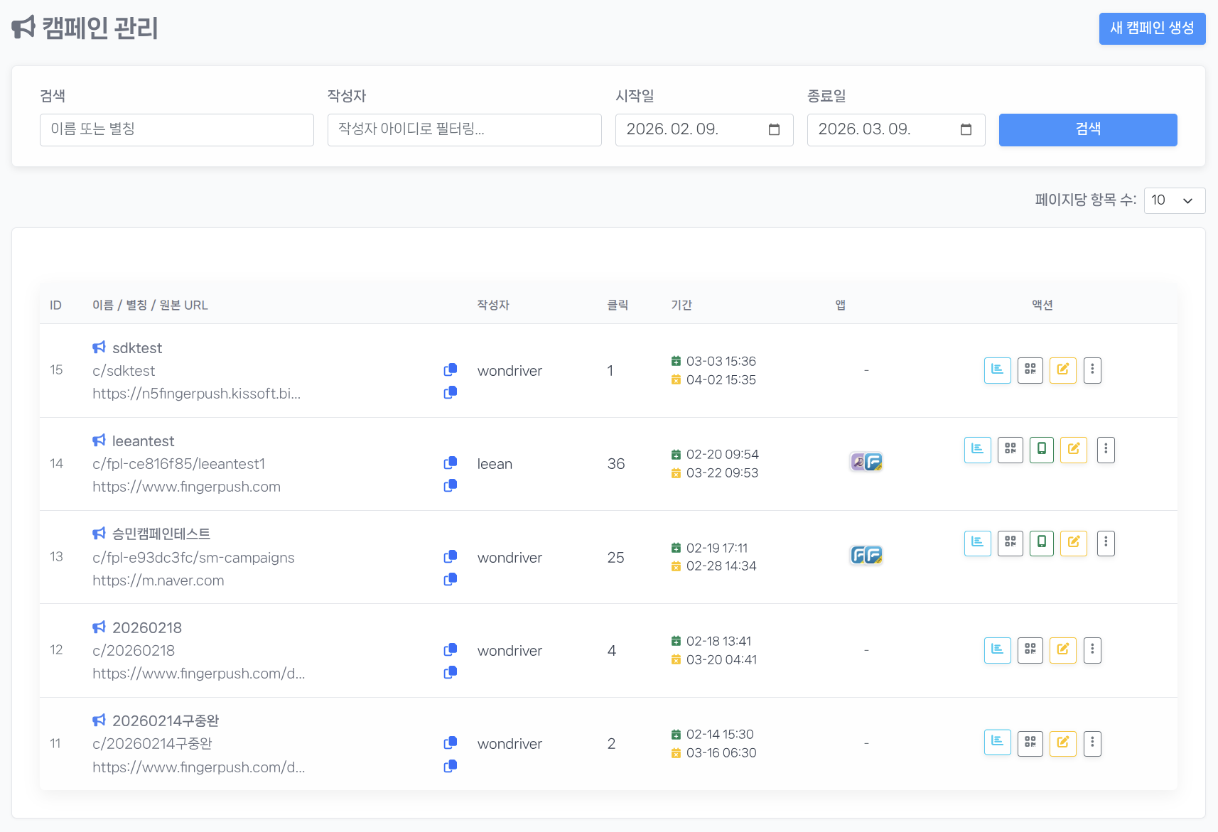This screenshot has width=1218, height=832.
Task: Focus the name or alias search field
Action: 176,130
